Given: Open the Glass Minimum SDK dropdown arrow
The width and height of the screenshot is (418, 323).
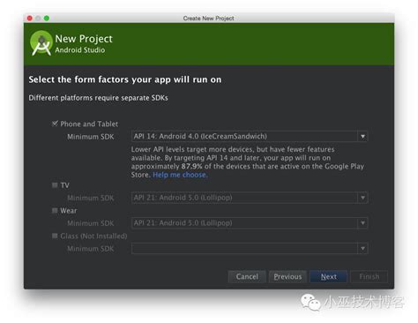Looking at the screenshot, I should click(x=362, y=249).
